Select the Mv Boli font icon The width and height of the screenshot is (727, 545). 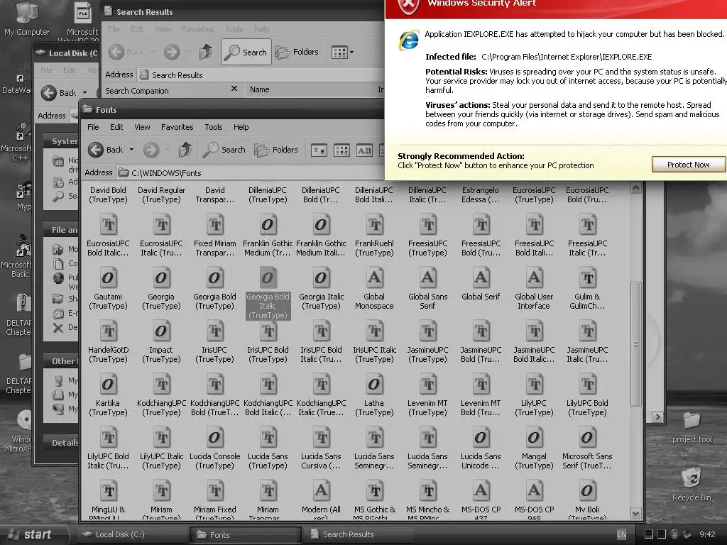(x=587, y=491)
